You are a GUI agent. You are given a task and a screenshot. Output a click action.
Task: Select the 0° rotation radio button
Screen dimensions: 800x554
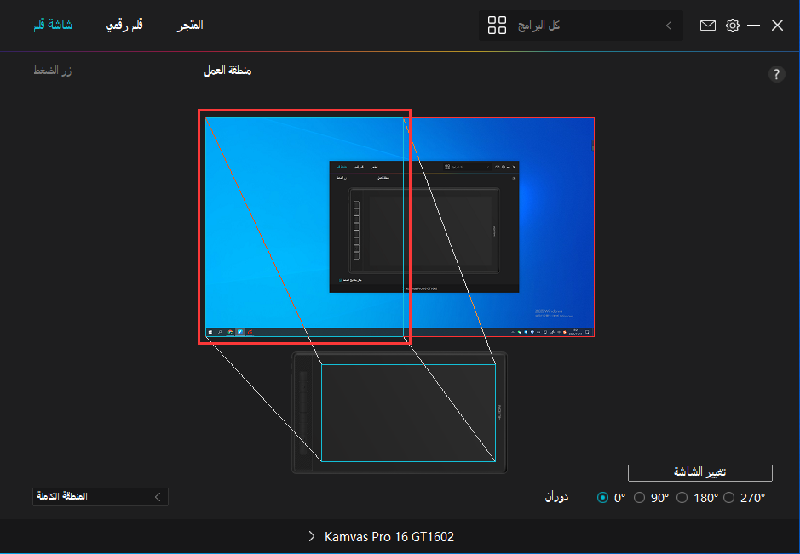602,498
